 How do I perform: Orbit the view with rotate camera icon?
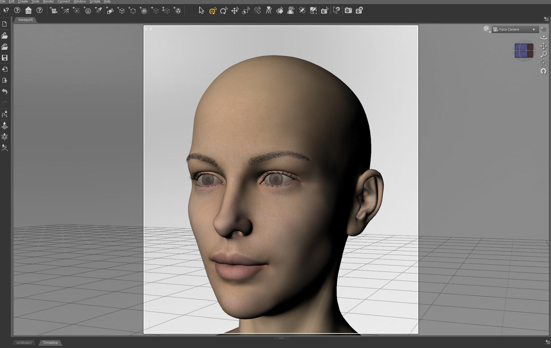point(544,38)
